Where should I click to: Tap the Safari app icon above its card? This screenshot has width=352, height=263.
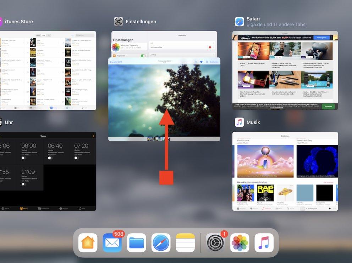tap(239, 22)
